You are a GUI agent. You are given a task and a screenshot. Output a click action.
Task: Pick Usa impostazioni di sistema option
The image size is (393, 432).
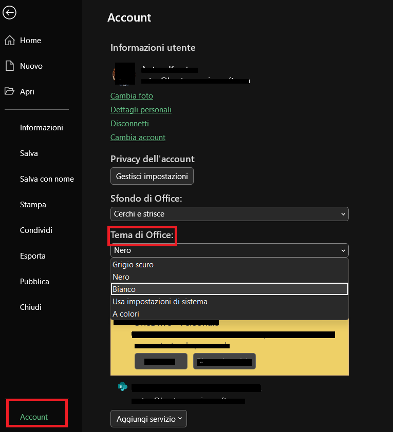[230, 302]
